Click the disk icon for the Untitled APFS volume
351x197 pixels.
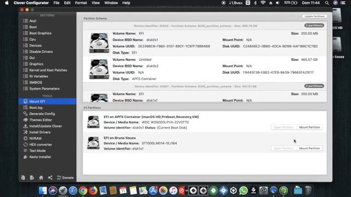99,69
